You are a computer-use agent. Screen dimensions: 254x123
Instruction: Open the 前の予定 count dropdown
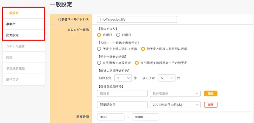(123, 78)
